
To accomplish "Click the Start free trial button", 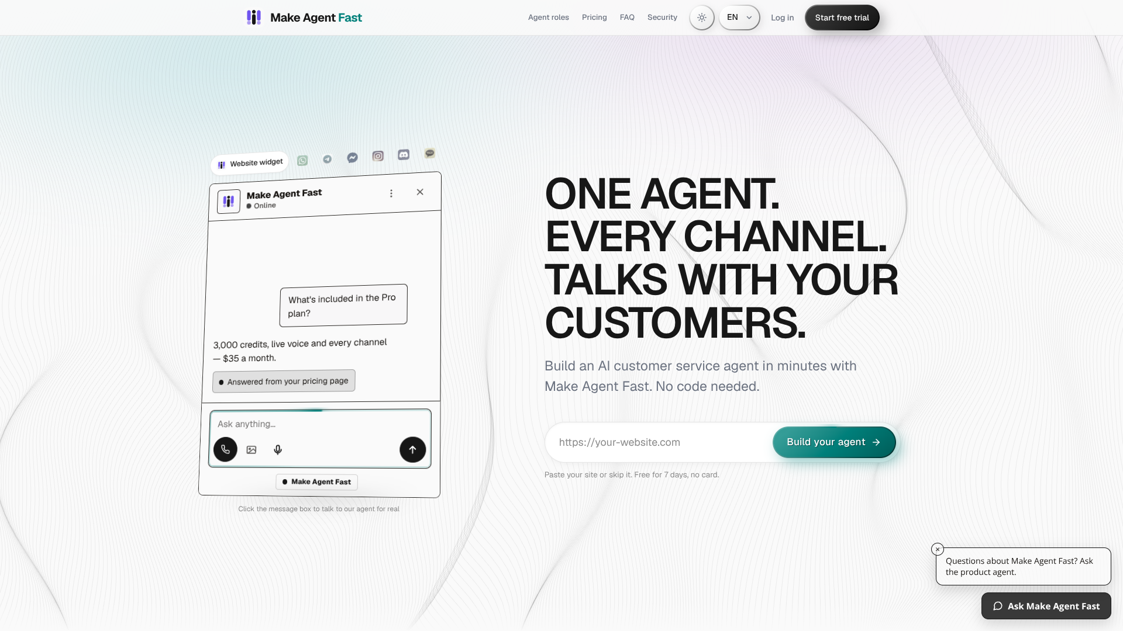I will point(842,18).
